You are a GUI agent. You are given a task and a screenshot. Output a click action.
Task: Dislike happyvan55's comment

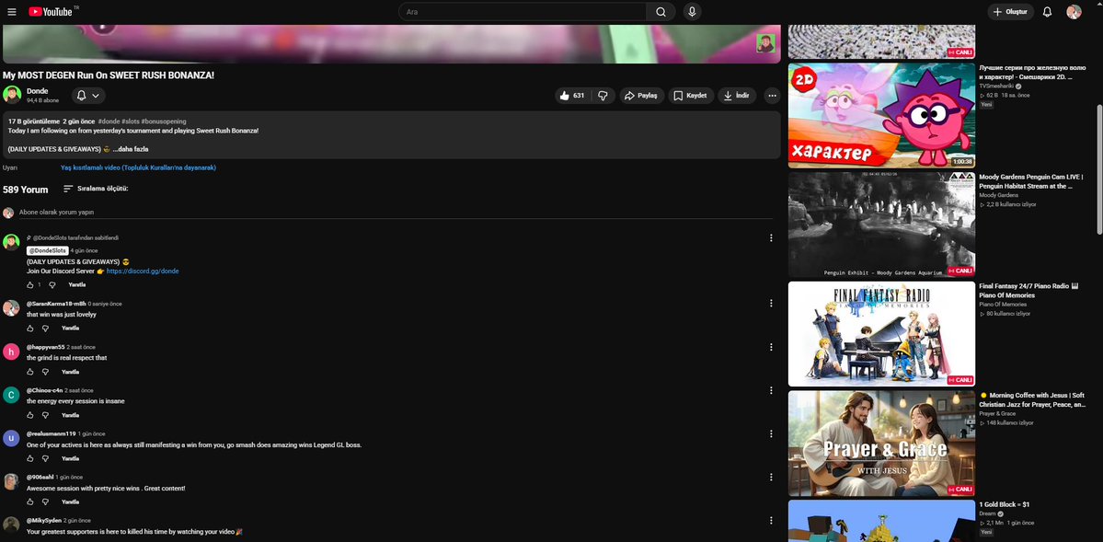coord(46,372)
